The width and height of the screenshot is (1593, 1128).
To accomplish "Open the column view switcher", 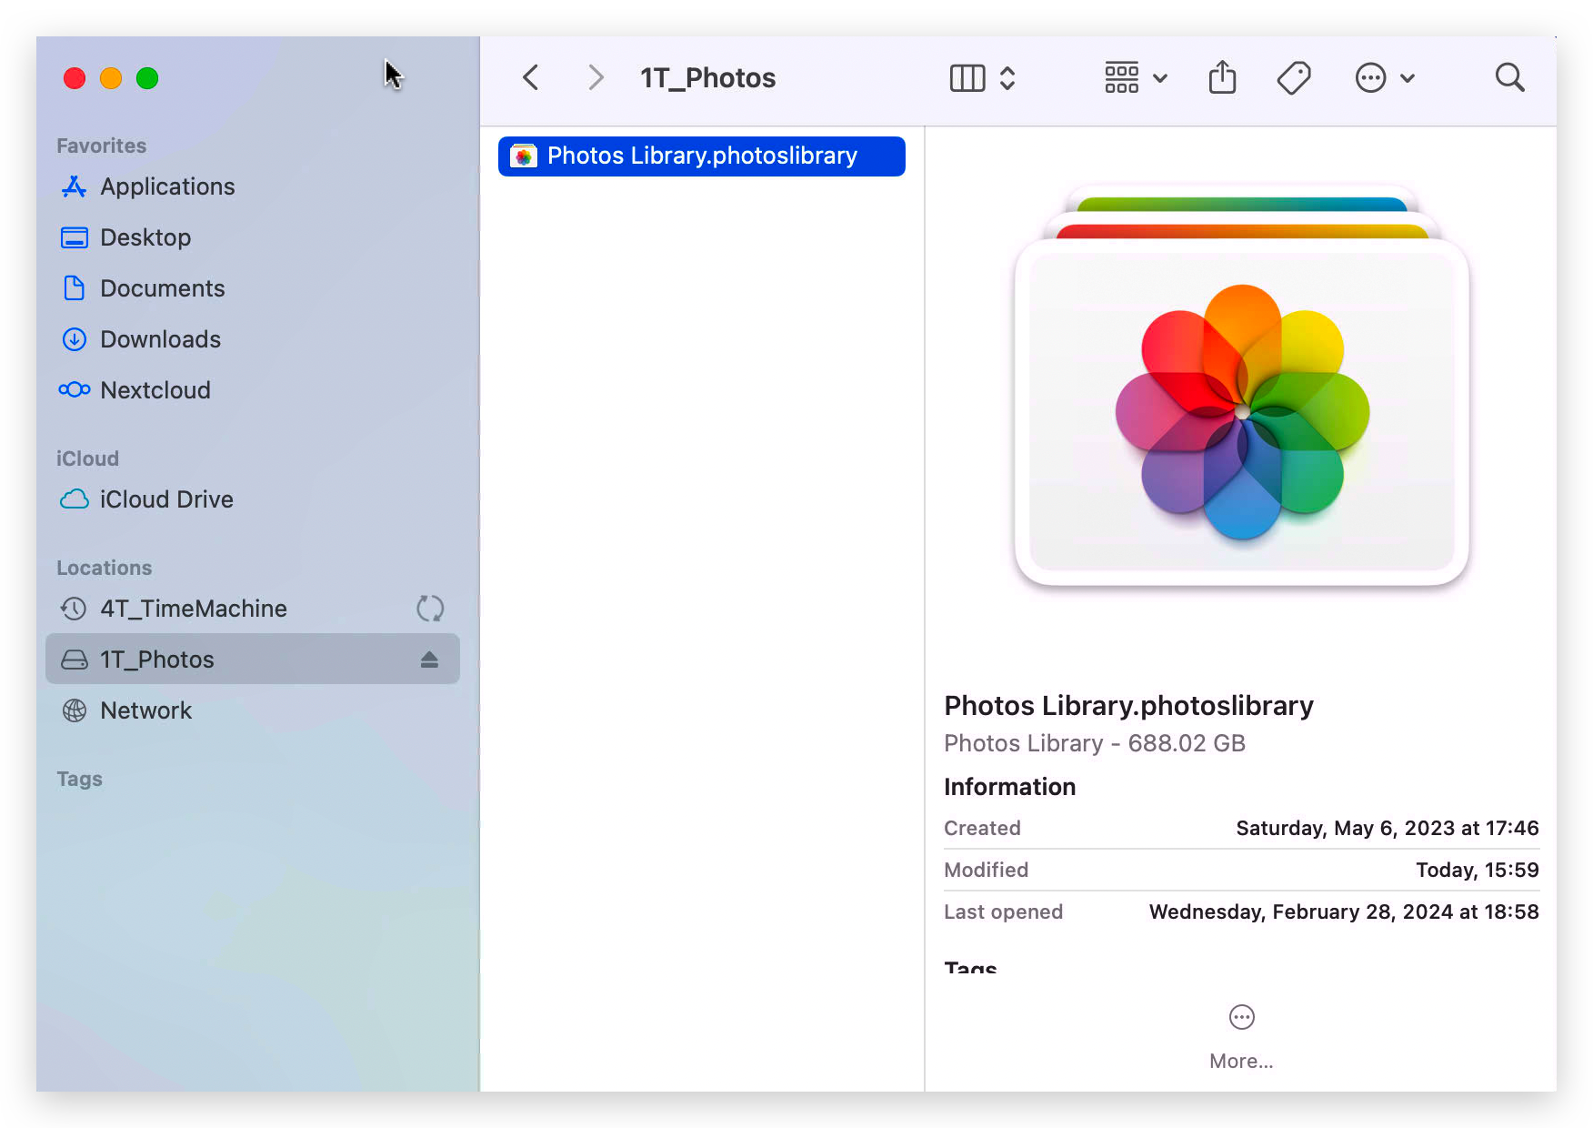I will [981, 78].
